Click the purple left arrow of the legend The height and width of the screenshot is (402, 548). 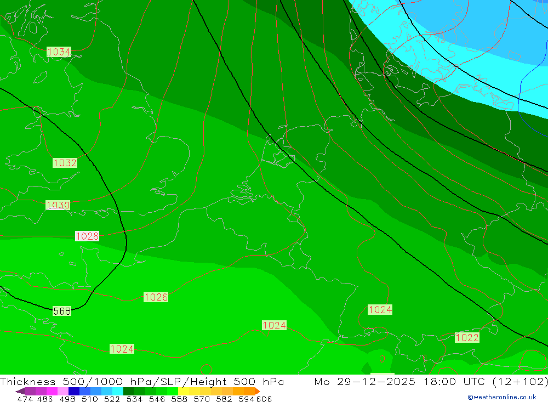point(20,391)
